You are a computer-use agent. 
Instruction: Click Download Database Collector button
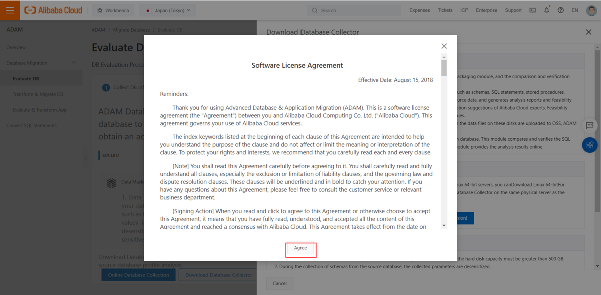(219, 275)
